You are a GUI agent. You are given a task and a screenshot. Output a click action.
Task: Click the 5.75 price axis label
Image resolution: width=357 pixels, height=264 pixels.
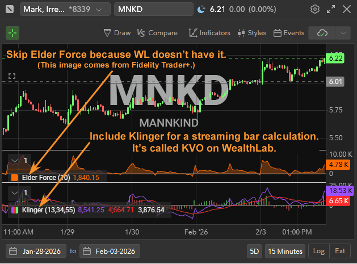(335, 110)
